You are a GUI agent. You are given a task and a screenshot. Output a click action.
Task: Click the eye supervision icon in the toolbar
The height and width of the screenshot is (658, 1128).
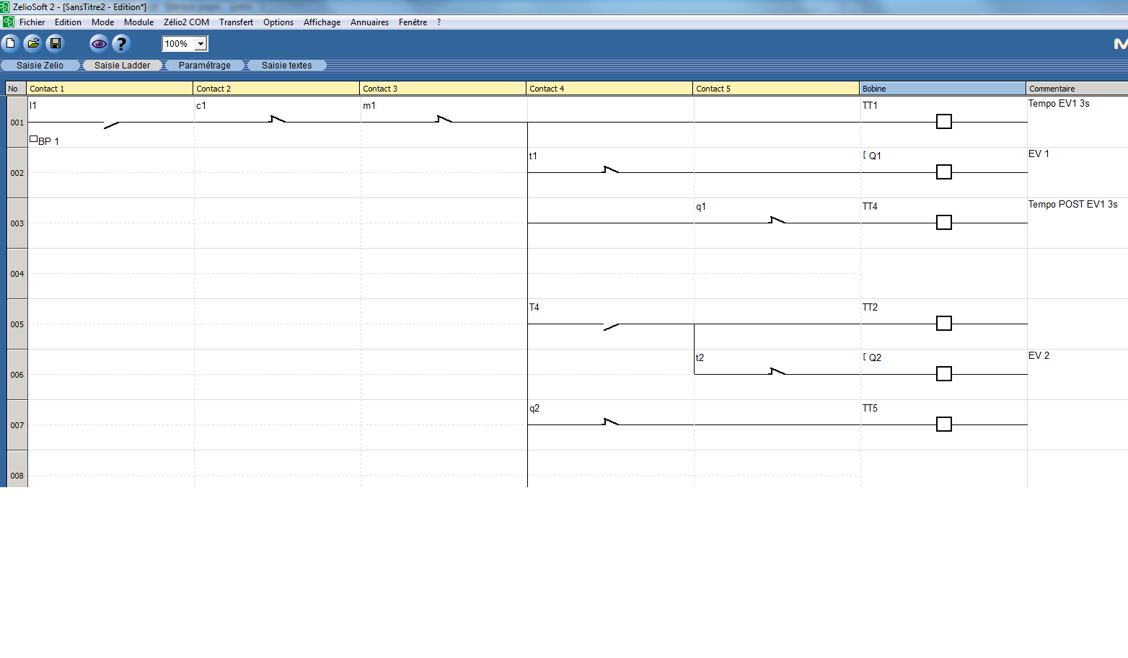coord(98,44)
